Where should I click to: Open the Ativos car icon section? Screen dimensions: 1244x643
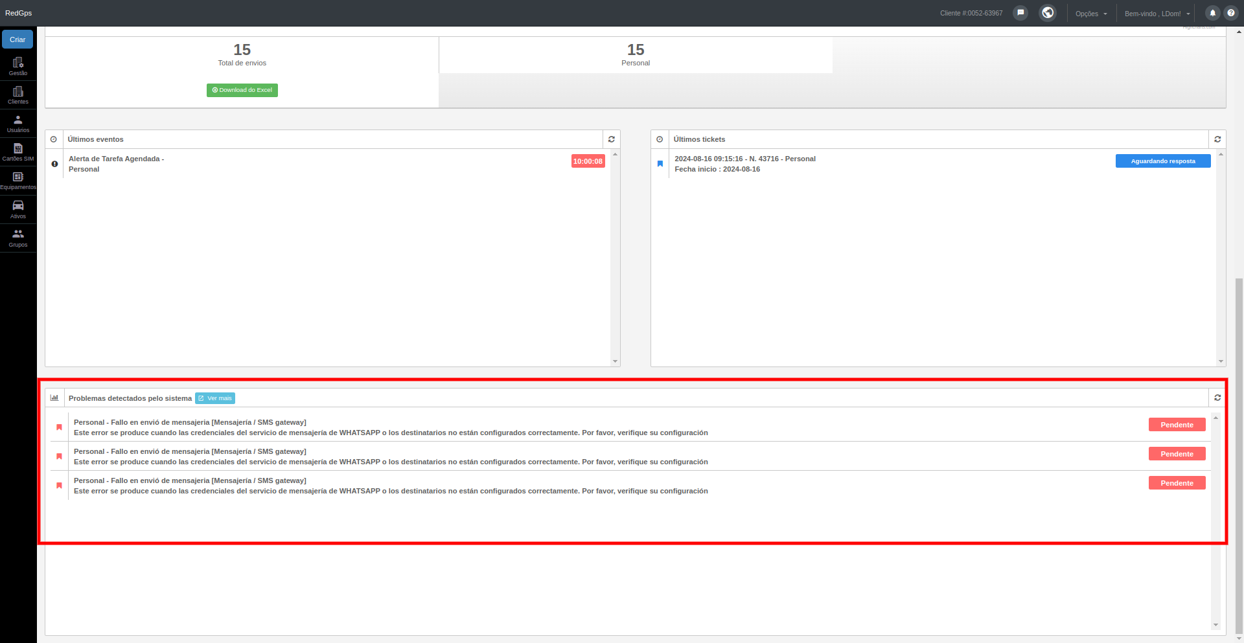click(x=18, y=209)
